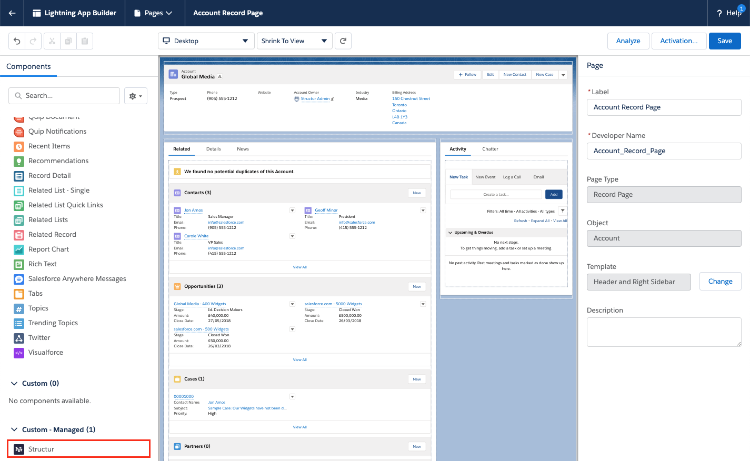Click the redo icon

click(x=33, y=41)
